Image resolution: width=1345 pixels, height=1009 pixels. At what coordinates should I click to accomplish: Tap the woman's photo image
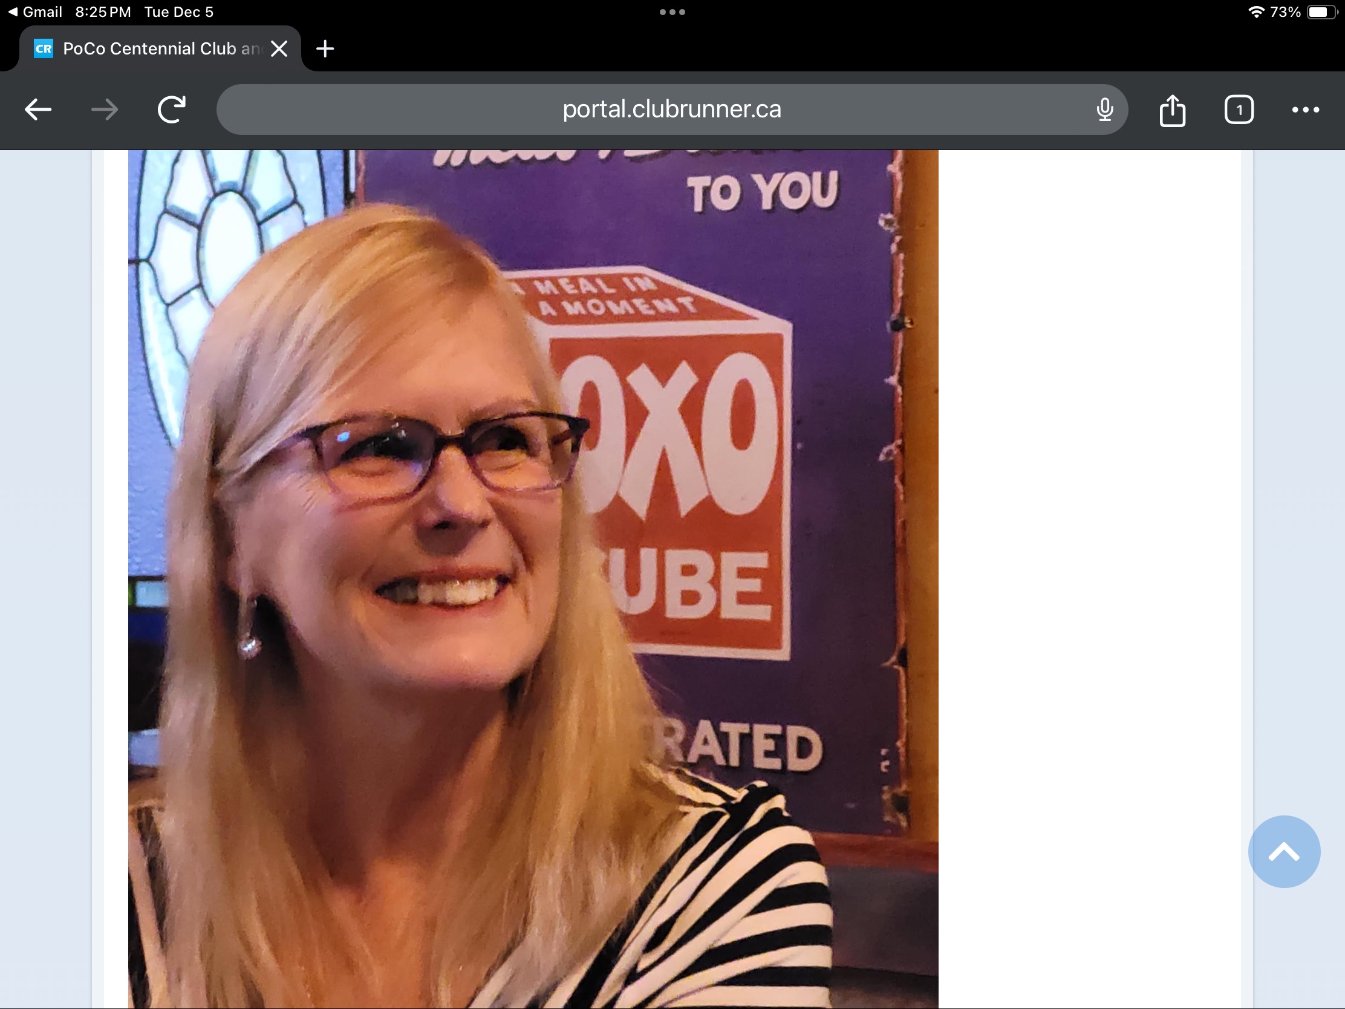coord(533,578)
